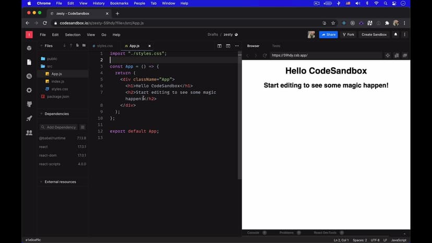Open the Search panel in sidebar

pyautogui.click(x=29, y=76)
